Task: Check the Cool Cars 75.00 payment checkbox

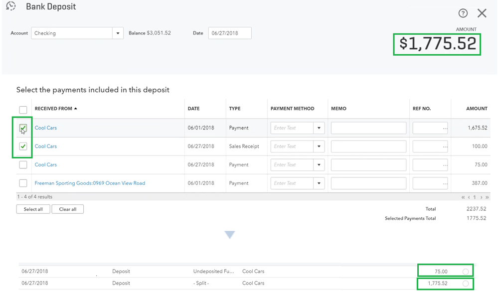Action: pos(23,165)
